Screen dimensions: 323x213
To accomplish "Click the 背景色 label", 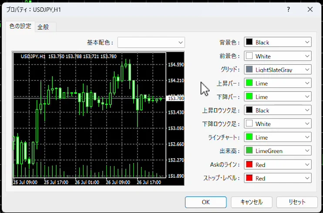I will tap(229, 43).
